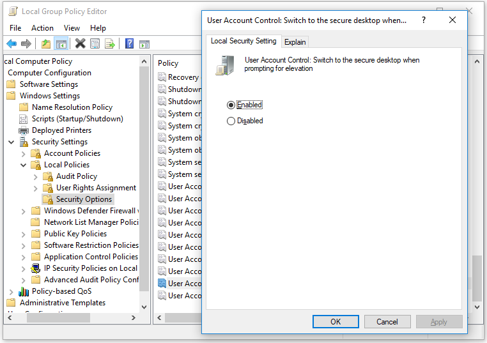Image resolution: width=487 pixels, height=343 pixels.
Task: Click the Network List Manager Policies icon
Action: point(36,222)
